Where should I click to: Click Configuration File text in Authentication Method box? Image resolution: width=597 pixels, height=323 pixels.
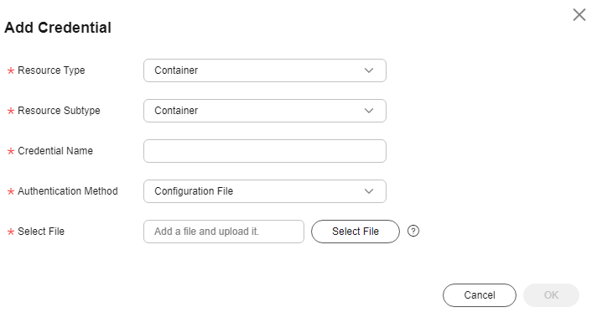point(194,191)
